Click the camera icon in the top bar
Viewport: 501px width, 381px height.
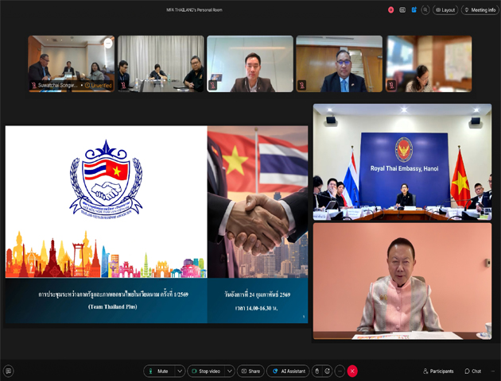[x=402, y=10]
